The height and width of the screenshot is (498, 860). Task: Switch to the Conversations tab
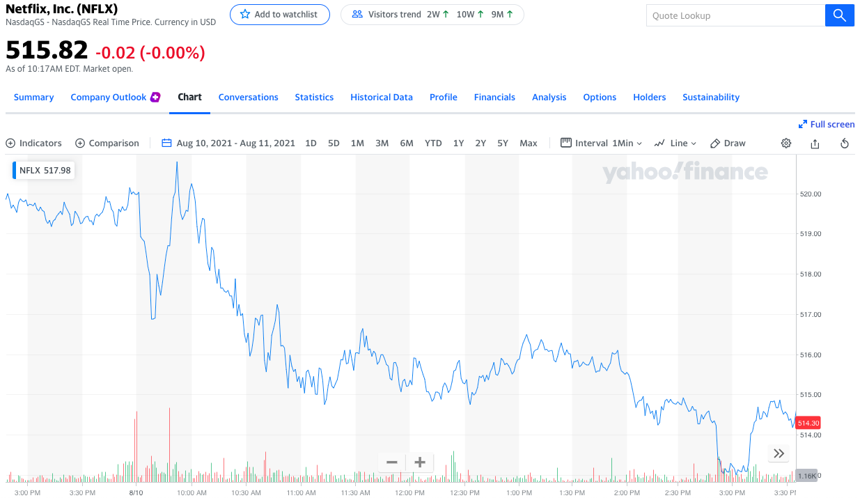point(248,97)
